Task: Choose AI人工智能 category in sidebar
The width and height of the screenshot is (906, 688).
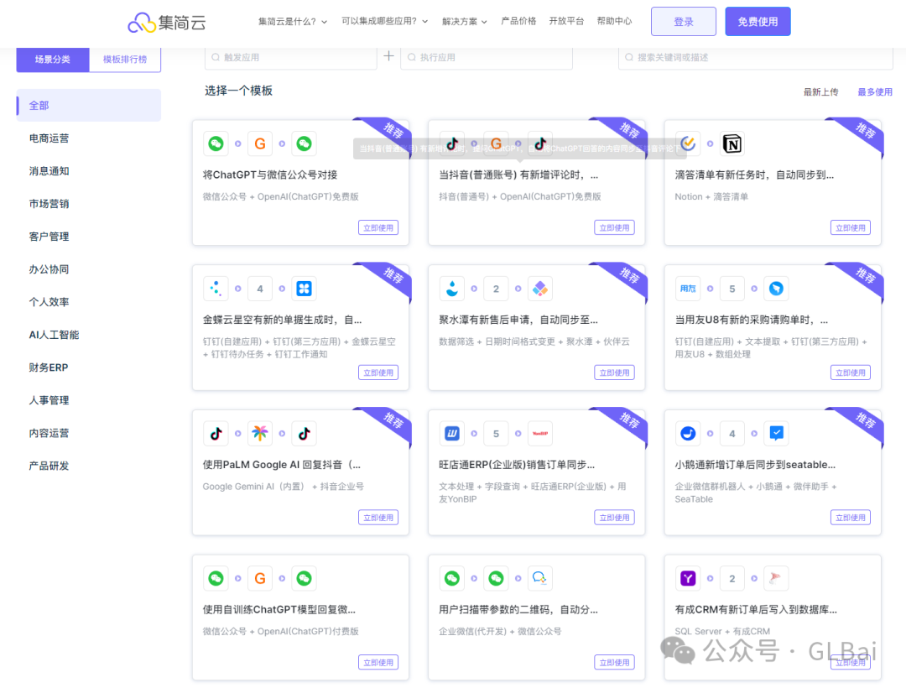Action: (54, 335)
